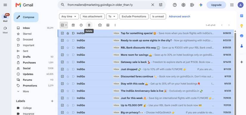Clear the search with the X icon

[x=153, y=5]
